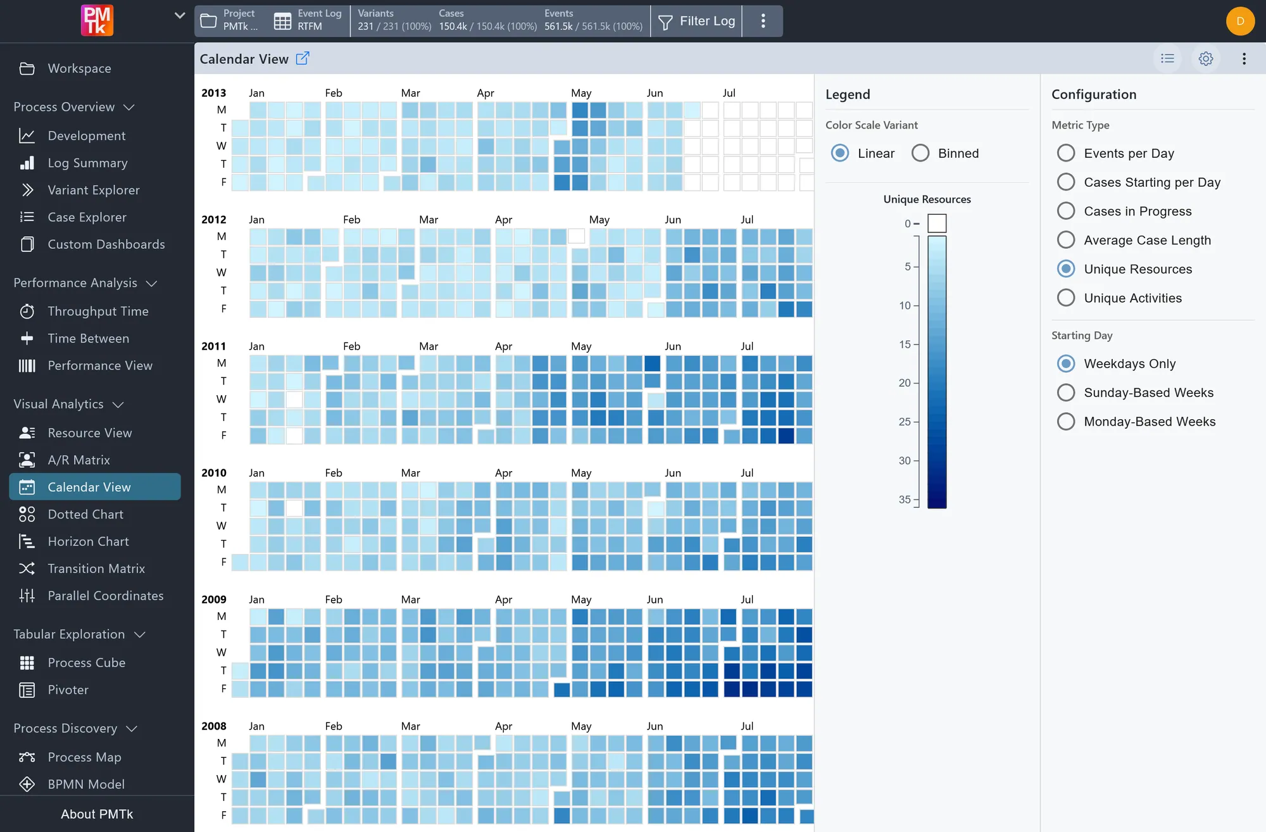Open the dropdown arrow beside the logo
The width and height of the screenshot is (1266, 832).
(180, 16)
